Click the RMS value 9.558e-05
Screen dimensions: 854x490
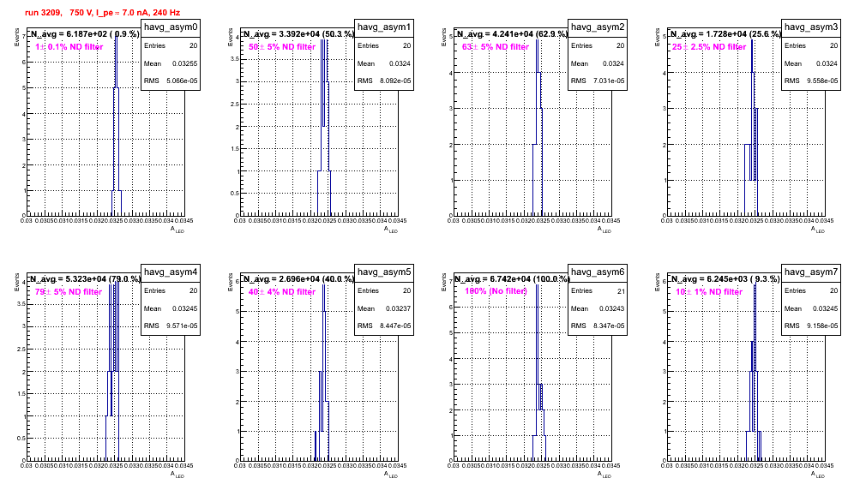[822, 81]
